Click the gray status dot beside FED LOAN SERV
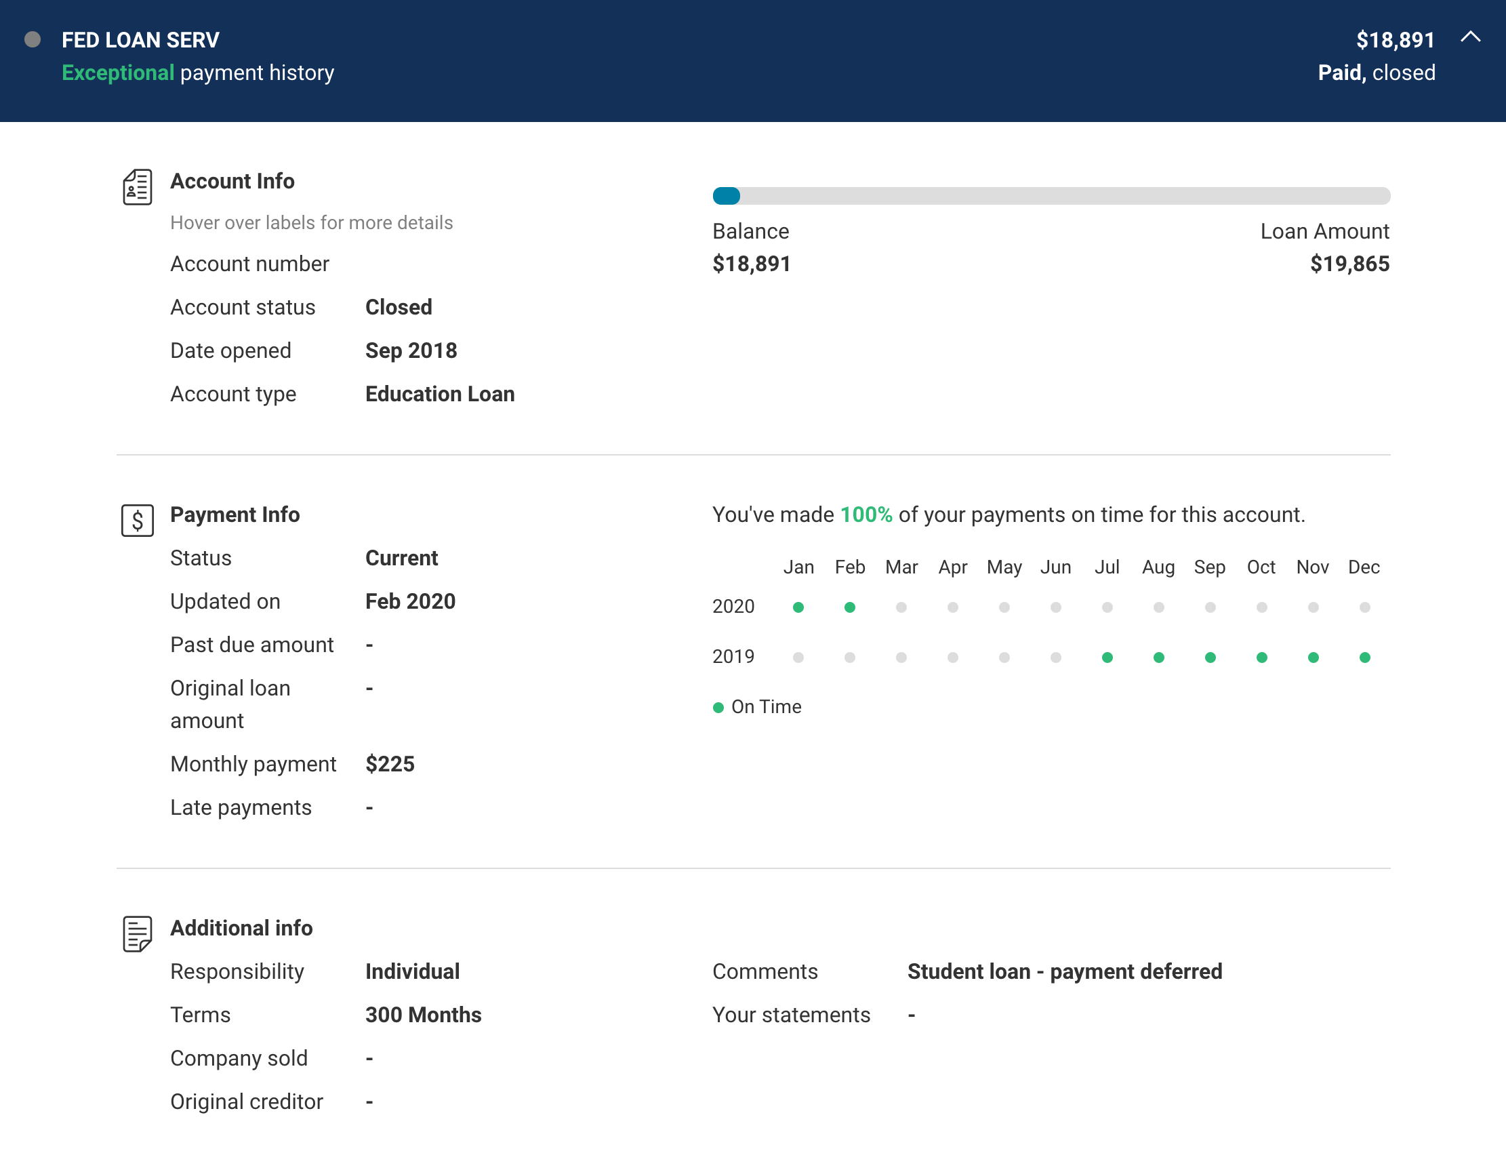 pyautogui.click(x=32, y=39)
